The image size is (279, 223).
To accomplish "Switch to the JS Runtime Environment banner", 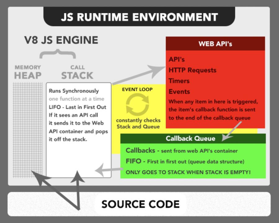I will click(x=139, y=17).
